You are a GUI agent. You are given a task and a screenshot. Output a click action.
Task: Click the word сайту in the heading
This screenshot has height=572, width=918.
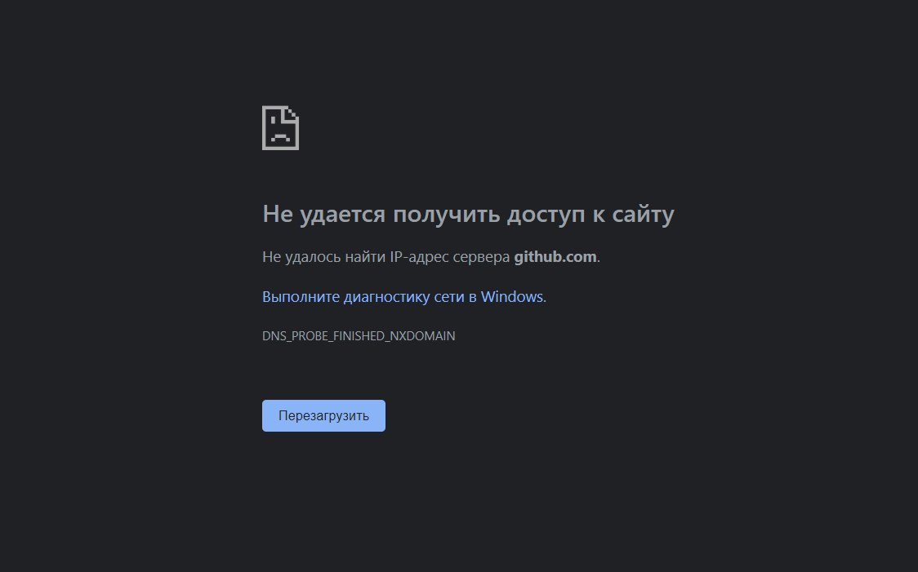click(x=643, y=215)
